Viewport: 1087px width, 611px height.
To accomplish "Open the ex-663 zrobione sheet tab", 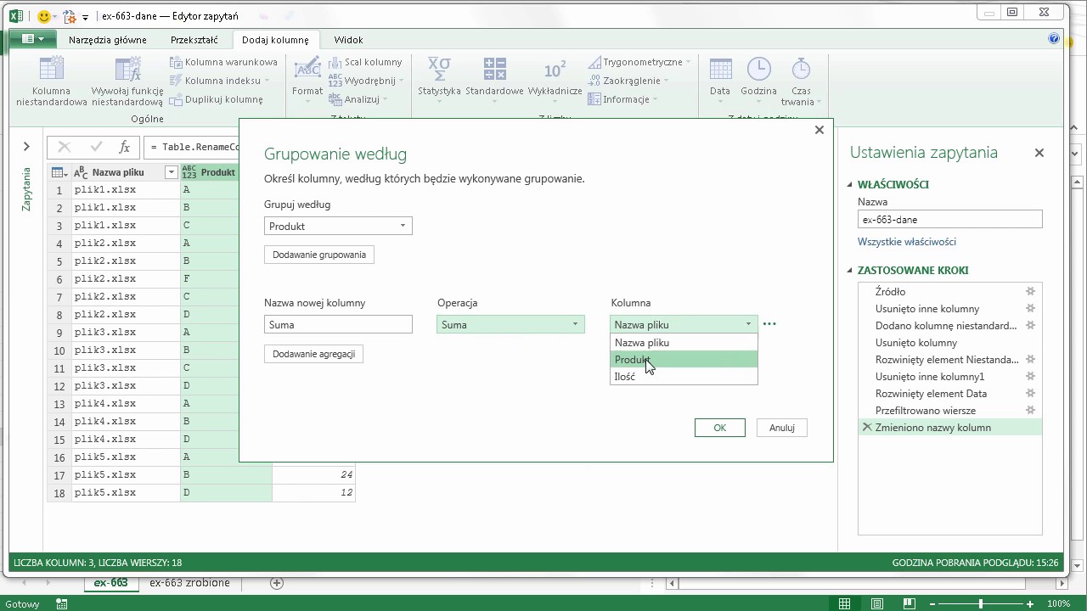I will click(189, 583).
